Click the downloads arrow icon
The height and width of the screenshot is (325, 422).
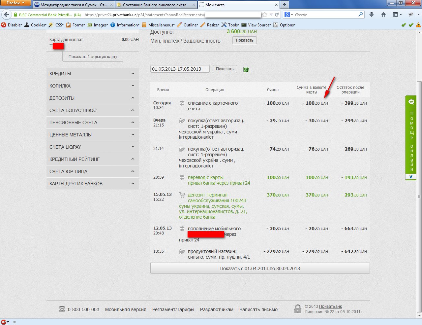372,15
